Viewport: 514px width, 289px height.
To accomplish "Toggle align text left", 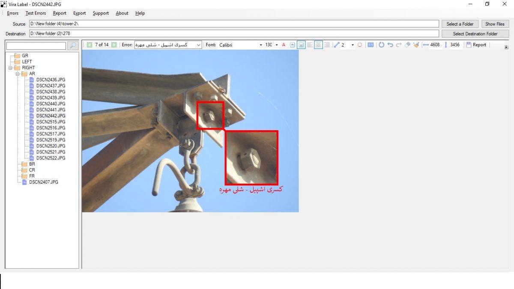I will (310, 45).
